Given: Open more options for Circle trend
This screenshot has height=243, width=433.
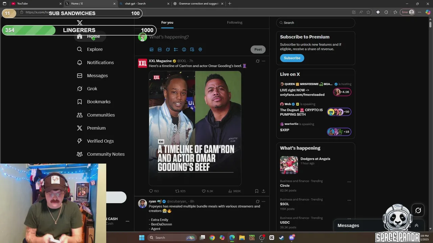Looking at the screenshot, I should point(349,182).
